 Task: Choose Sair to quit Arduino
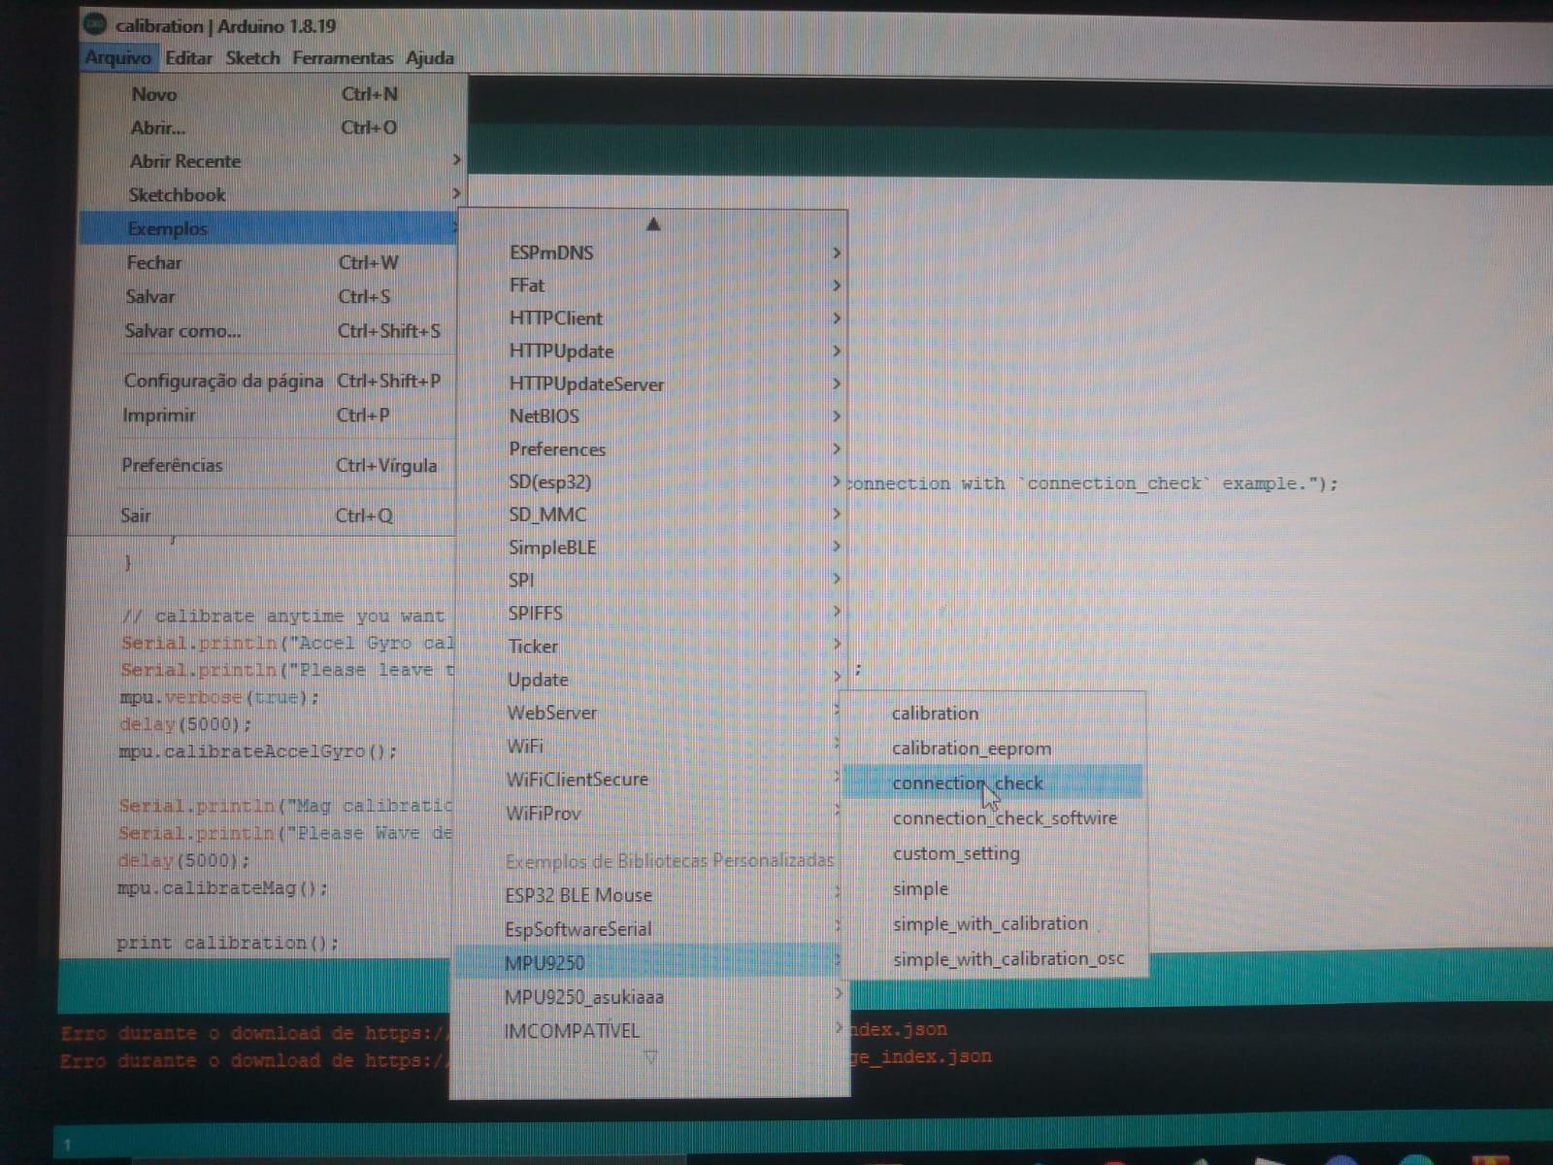click(x=262, y=516)
